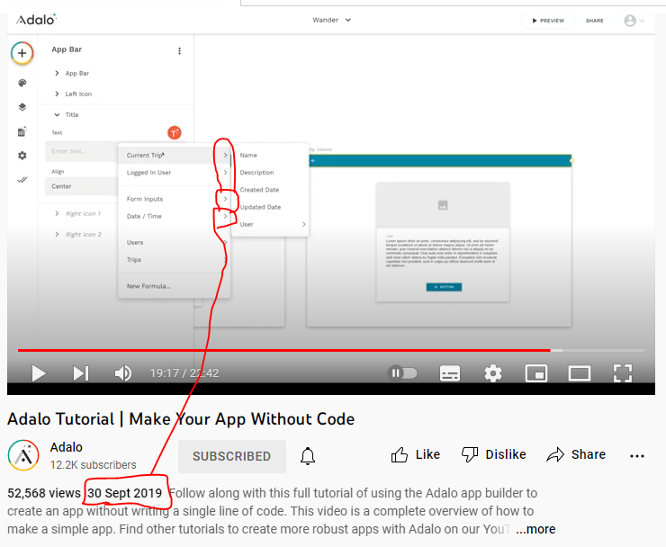This screenshot has height=547, width=666.
Task: Click the Adalo logo in the app header
Action: tap(36, 20)
